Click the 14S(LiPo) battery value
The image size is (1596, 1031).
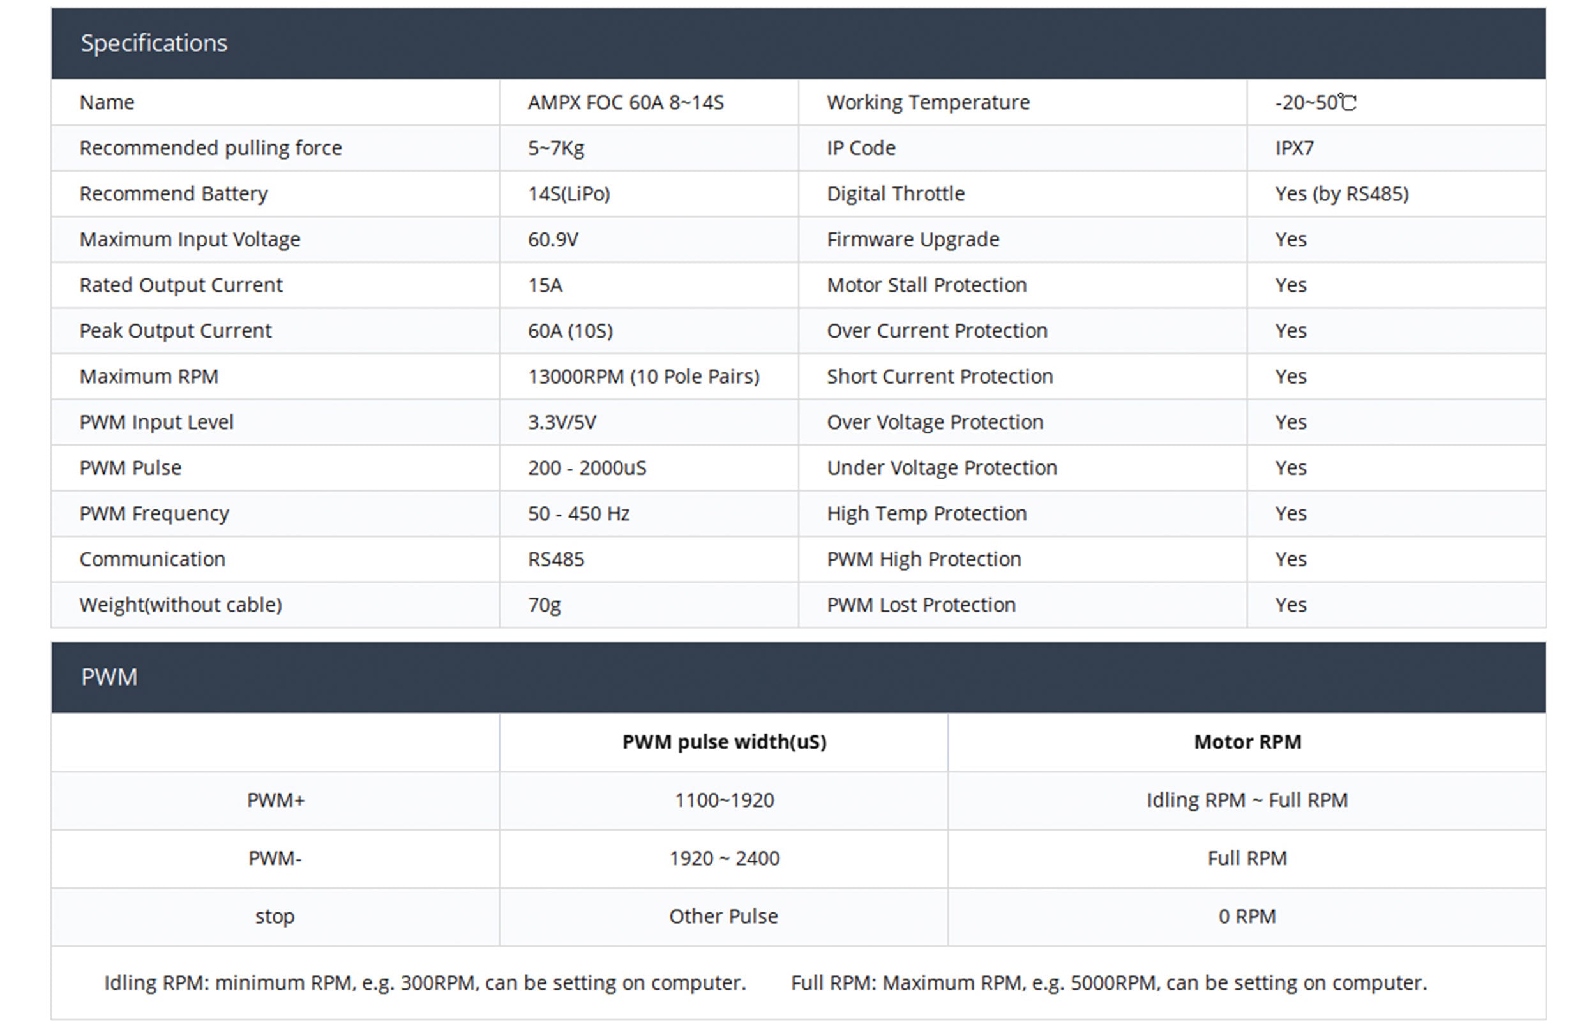pyautogui.click(x=568, y=194)
